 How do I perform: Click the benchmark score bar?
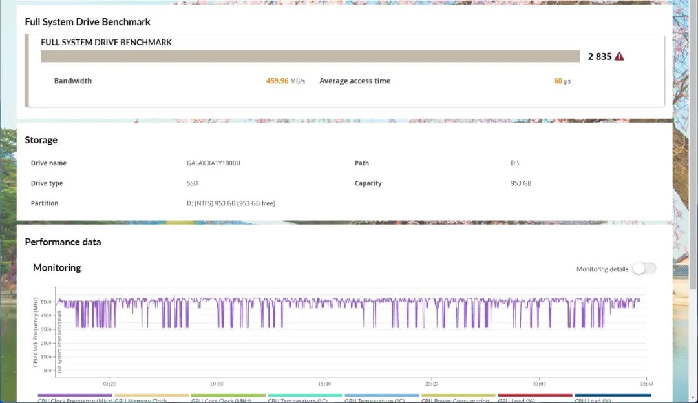(310, 56)
